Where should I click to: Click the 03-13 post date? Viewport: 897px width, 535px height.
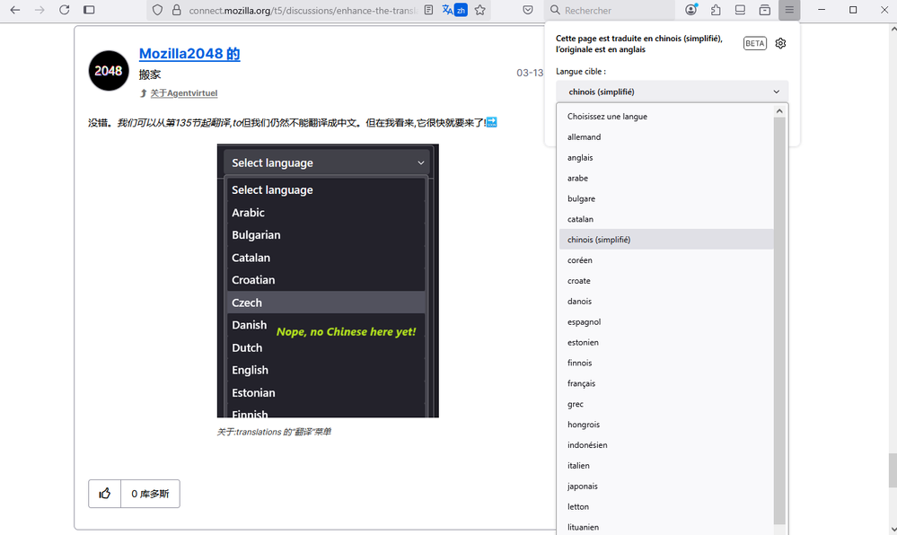[x=530, y=73]
